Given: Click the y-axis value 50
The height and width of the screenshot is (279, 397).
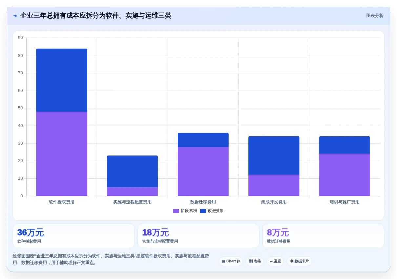Looking at the screenshot, I should 20,108.
